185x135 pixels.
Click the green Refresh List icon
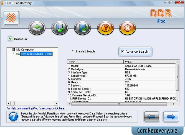[x=10, y=39]
